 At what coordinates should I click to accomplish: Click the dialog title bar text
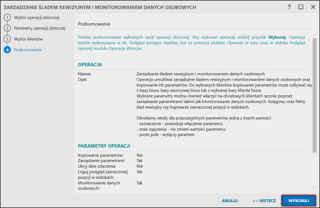100,7
